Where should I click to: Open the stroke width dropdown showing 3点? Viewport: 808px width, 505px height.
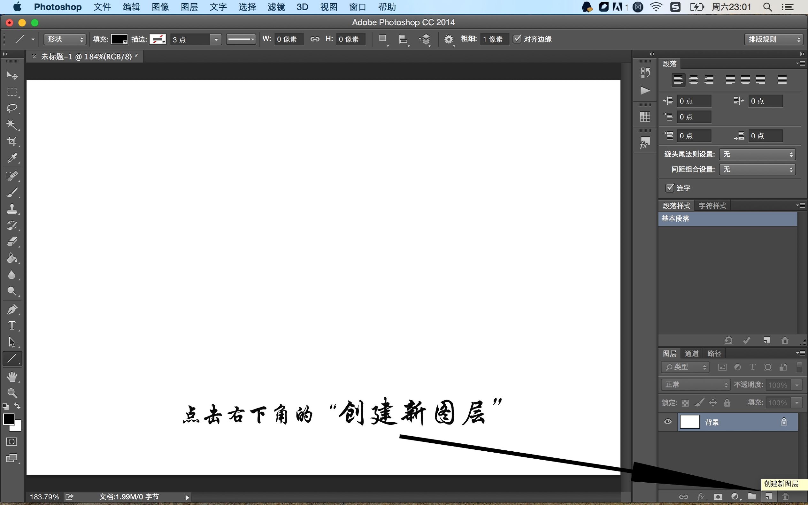(216, 39)
